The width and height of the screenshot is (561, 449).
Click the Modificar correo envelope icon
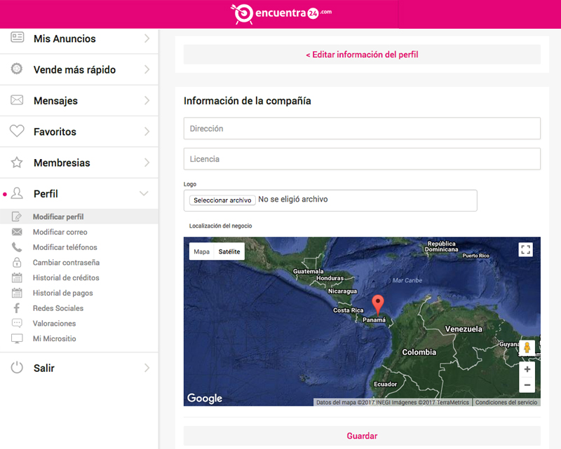[17, 232]
